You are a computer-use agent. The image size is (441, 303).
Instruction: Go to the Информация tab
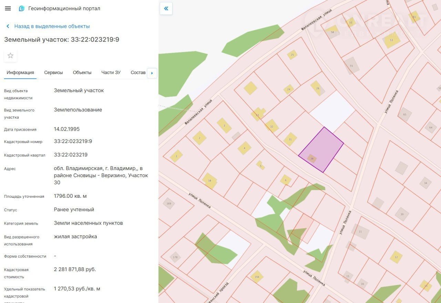coord(20,73)
